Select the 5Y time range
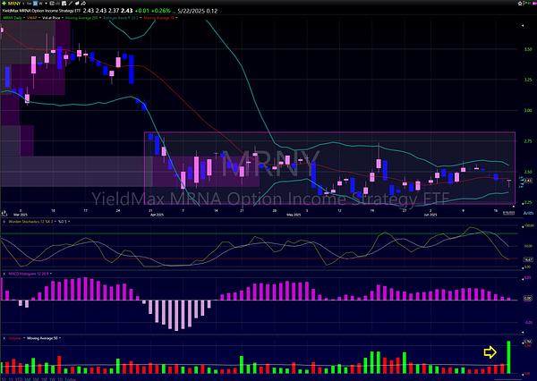 (3, 379)
